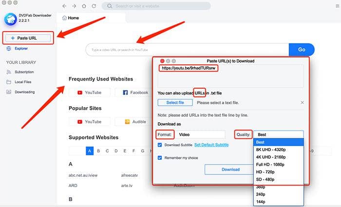The image size is (341, 207).
Task: Open the Quality dropdown showing Best
Action: point(279,134)
